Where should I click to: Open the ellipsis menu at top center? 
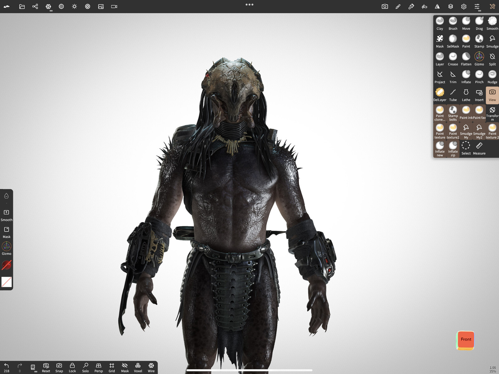(x=249, y=4)
